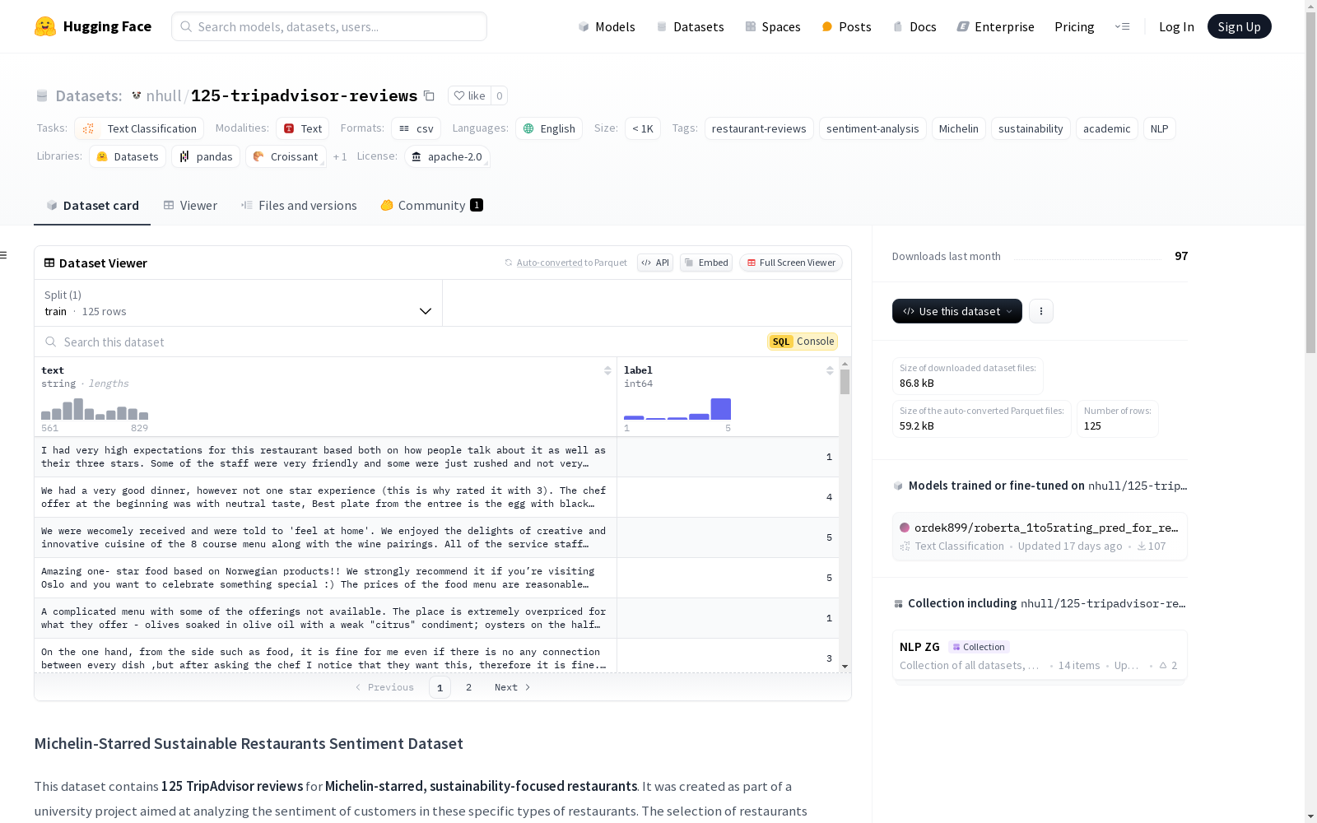Click the sentiment-analysis tag
The height and width of the screenshot is (823, 1317).
click(873, 128)
